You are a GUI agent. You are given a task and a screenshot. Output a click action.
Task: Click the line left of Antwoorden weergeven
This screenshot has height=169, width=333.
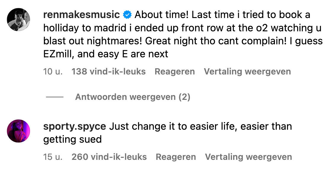(55, 97)
